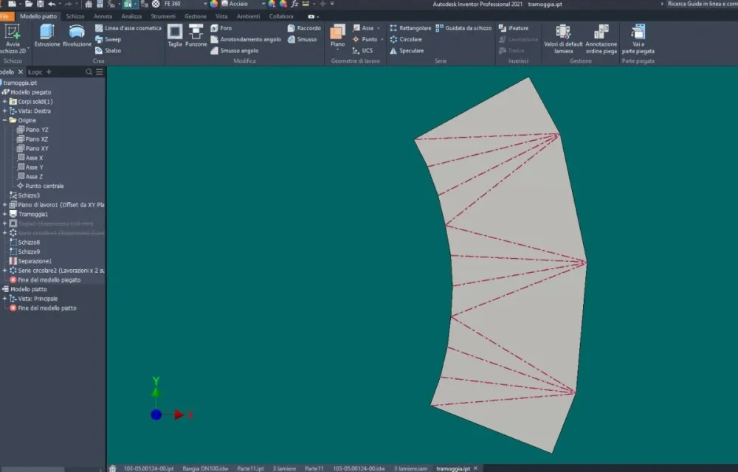Screen dimensions: 738x472
Task: Choose Linea d'asse cosmetica
Action: click(128, 28)
